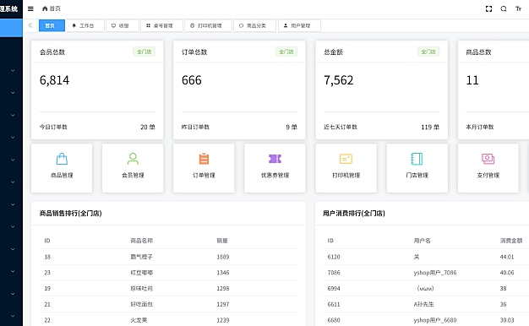This screenshot has height=326, width=529.
Task: Click user ID 6120
Action: click(334, 257)
